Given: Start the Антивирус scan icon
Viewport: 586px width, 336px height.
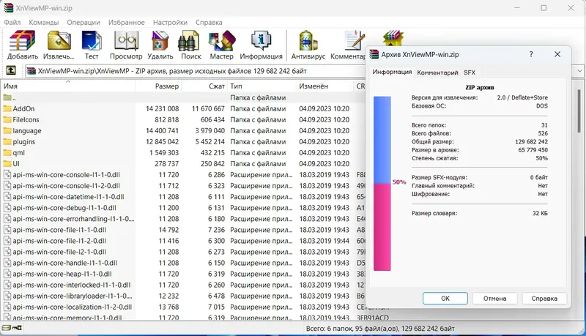Looking at the screenshot, I should 308,41.
